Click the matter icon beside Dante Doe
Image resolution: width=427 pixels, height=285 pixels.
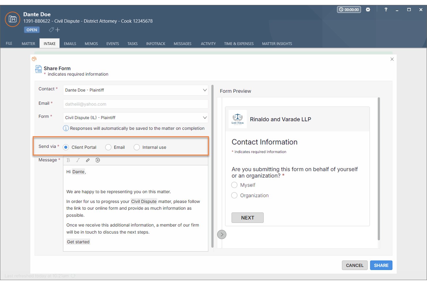coord(12,19)
